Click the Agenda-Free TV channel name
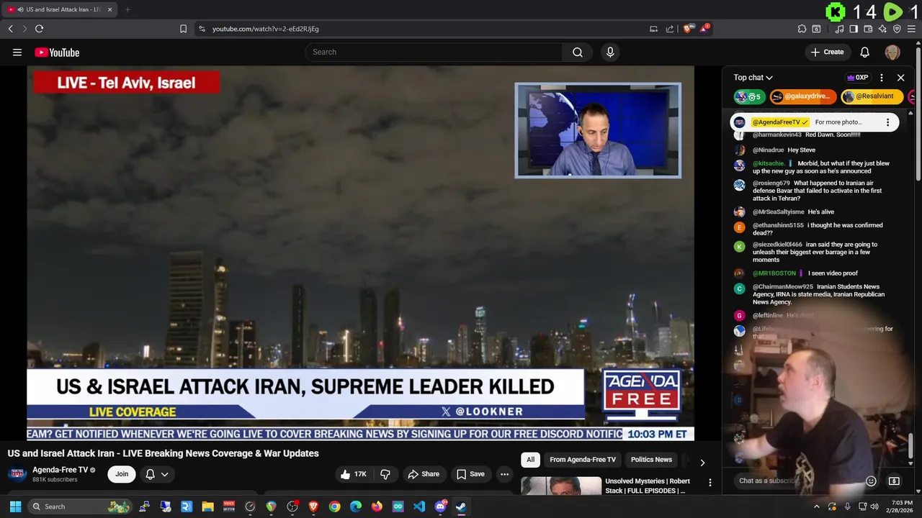 (x=60, y=470)
